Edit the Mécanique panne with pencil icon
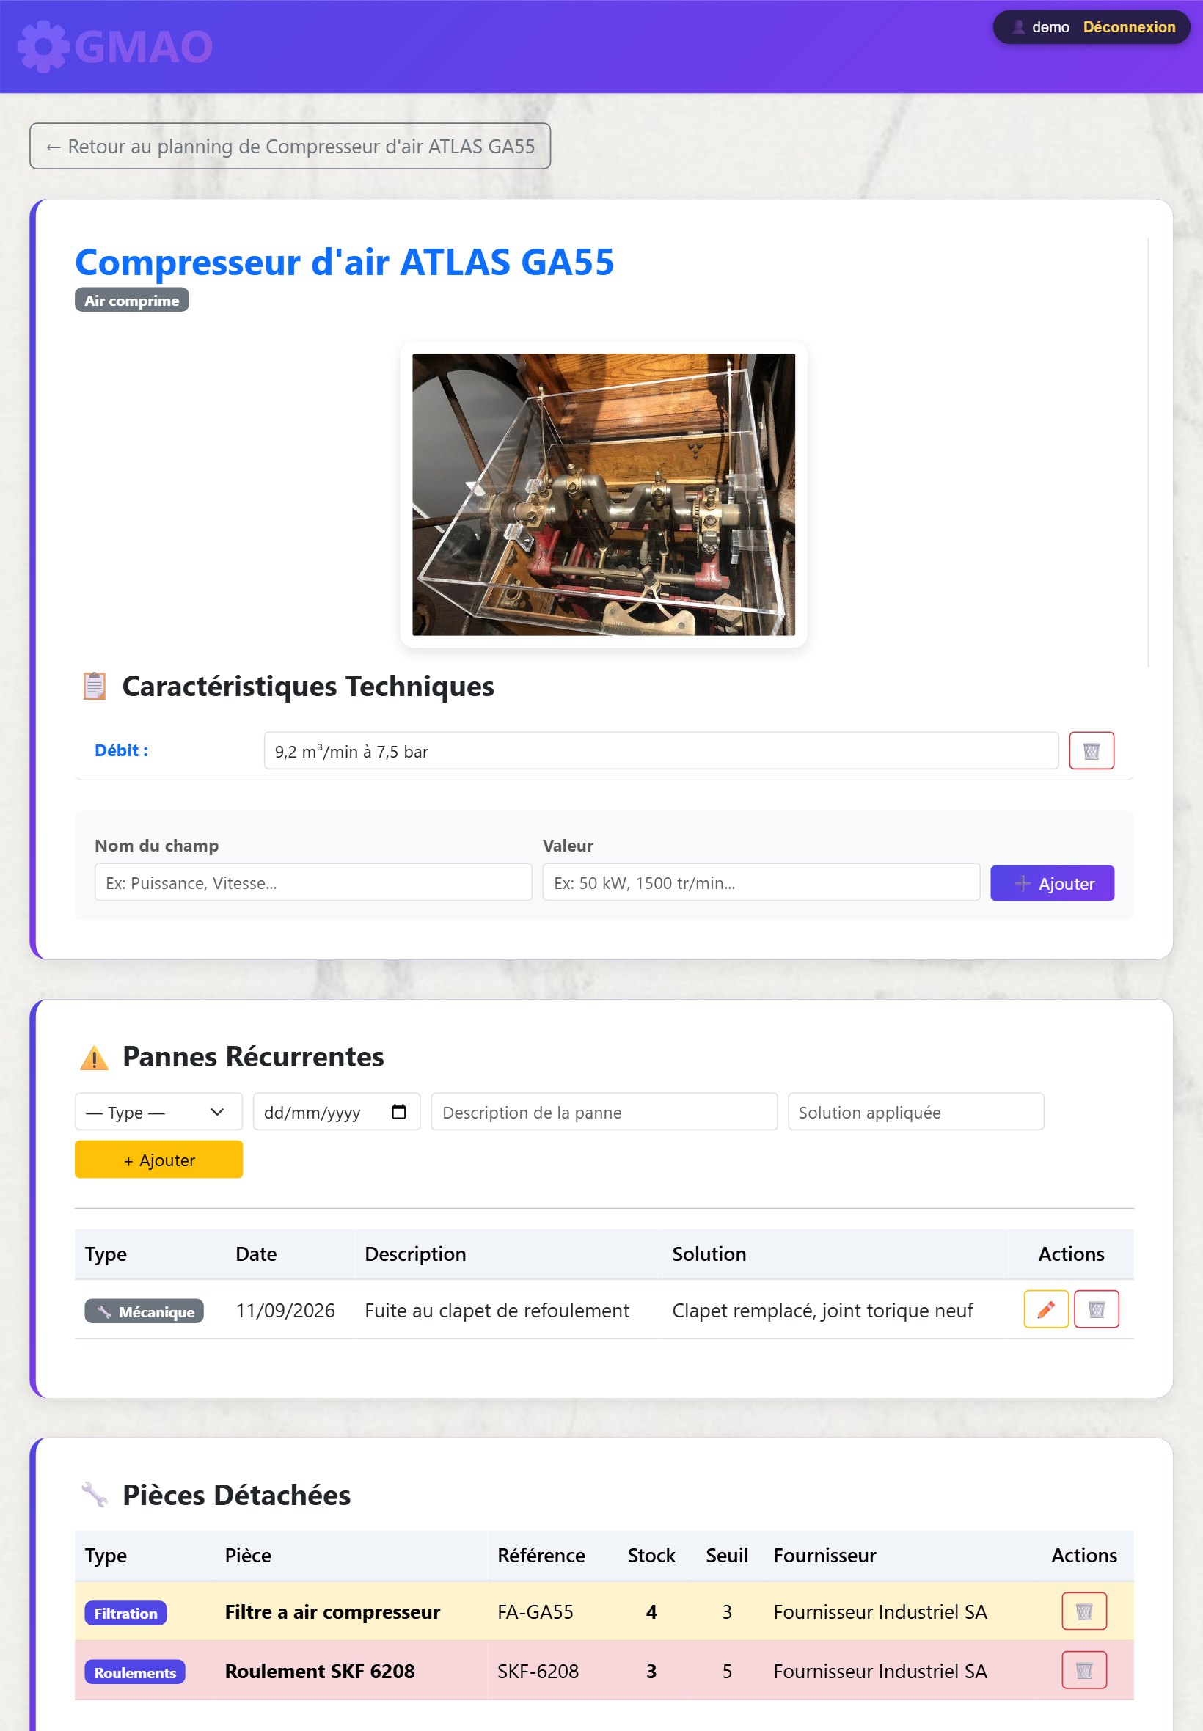This screenshot has height=1731, width=1203. [x=1045, y=1309]
